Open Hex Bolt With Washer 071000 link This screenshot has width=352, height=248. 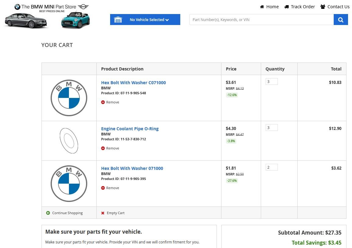coord(132,168)
